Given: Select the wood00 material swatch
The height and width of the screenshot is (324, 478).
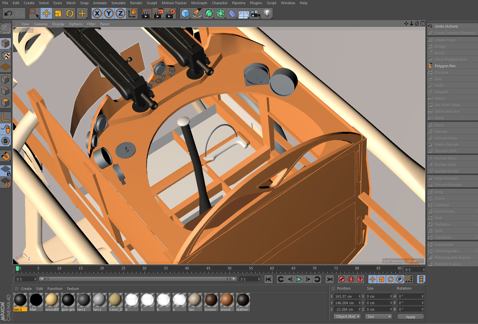Looking at the screenshot, I should coord(52,302).
